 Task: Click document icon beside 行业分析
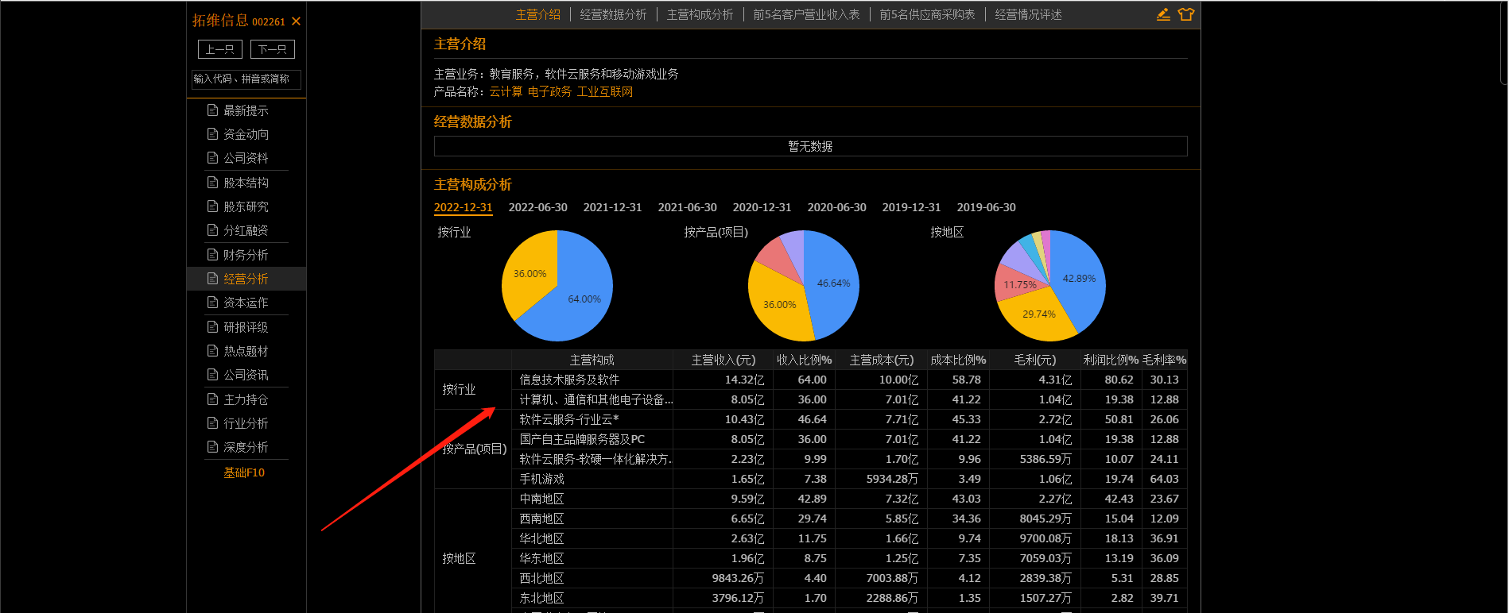212,422
